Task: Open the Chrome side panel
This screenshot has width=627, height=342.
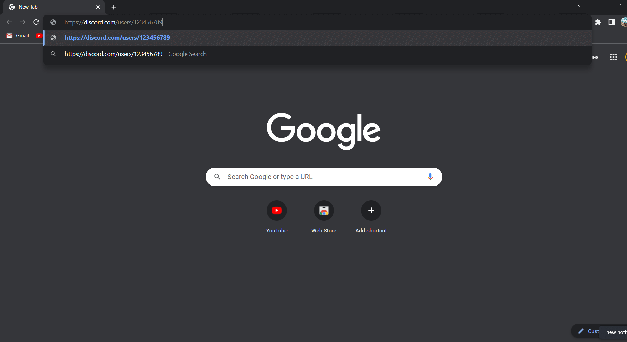Action: [x=611, y=22]
